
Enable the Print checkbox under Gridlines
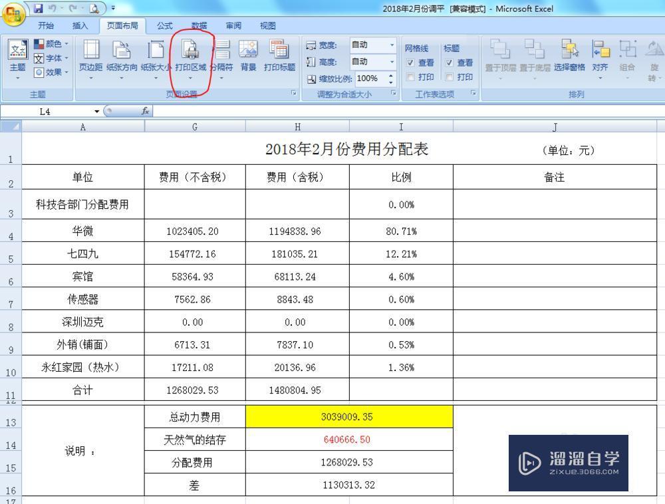point(410,76)
